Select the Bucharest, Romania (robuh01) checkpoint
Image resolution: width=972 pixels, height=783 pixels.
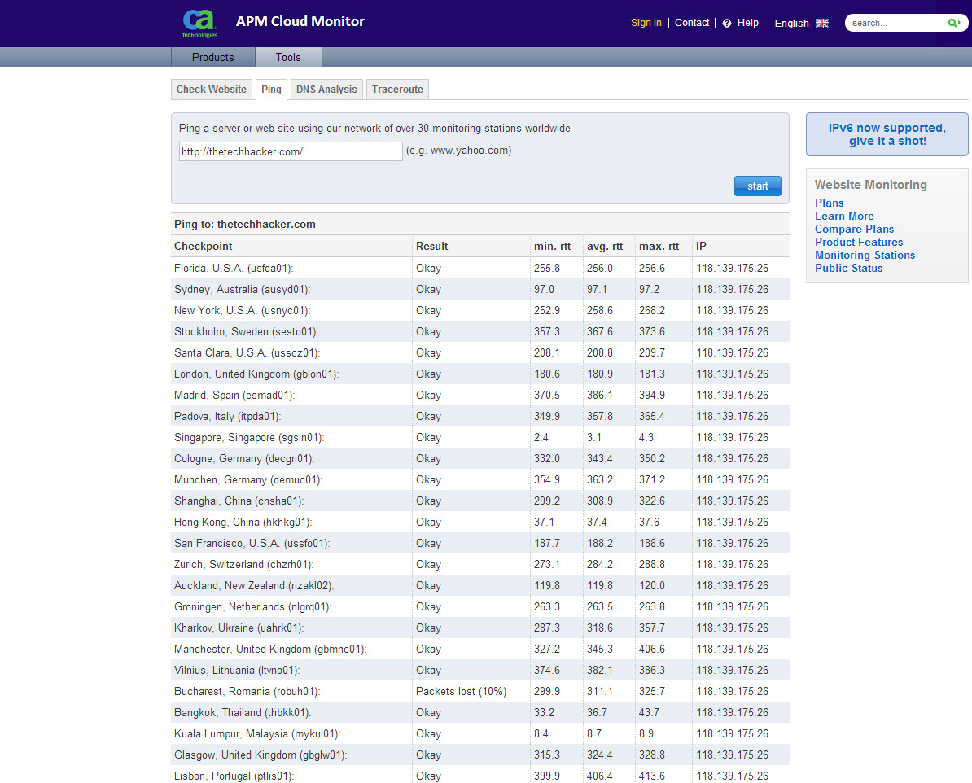tap(247, 691)
